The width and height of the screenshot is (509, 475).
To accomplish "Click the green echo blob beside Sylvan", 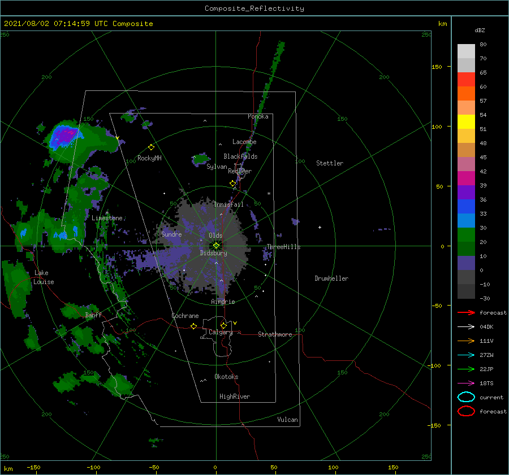I will click(201, 159).
